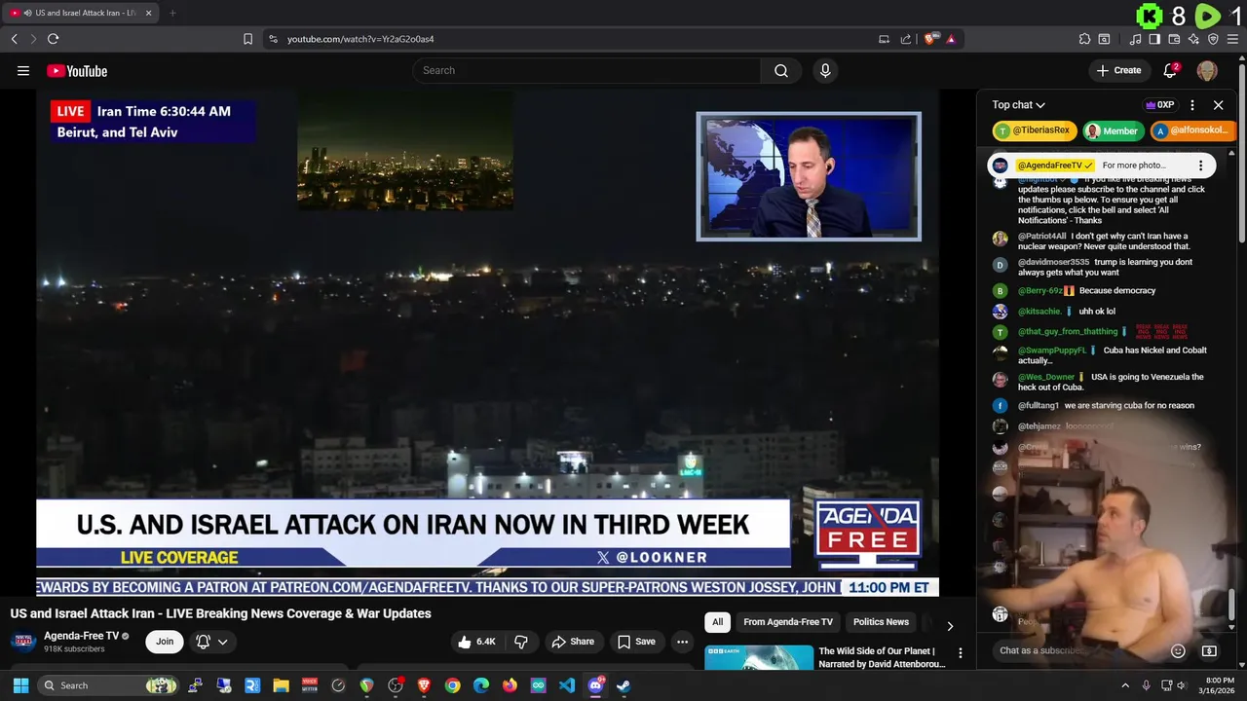
Task: Open the YouTube notifications bell
Action: click(1170, 70)
